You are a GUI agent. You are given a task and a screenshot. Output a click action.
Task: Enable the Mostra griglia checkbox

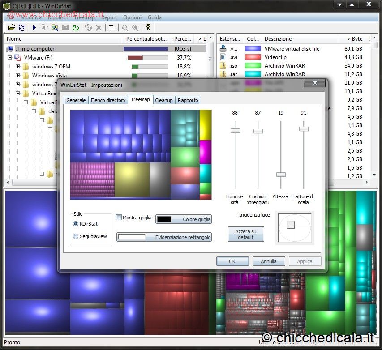pyautogui.click(x=119, y=218)
